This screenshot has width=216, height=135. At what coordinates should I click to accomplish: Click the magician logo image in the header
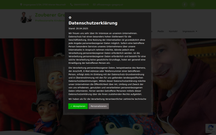(x=26, y=18)
